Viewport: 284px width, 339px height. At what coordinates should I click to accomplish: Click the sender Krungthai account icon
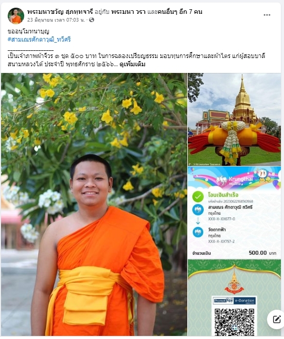(198, 210)
